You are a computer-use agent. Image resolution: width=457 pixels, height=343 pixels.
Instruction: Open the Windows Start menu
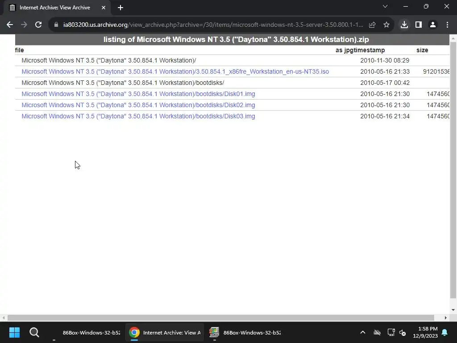click(x=14, y=332)
